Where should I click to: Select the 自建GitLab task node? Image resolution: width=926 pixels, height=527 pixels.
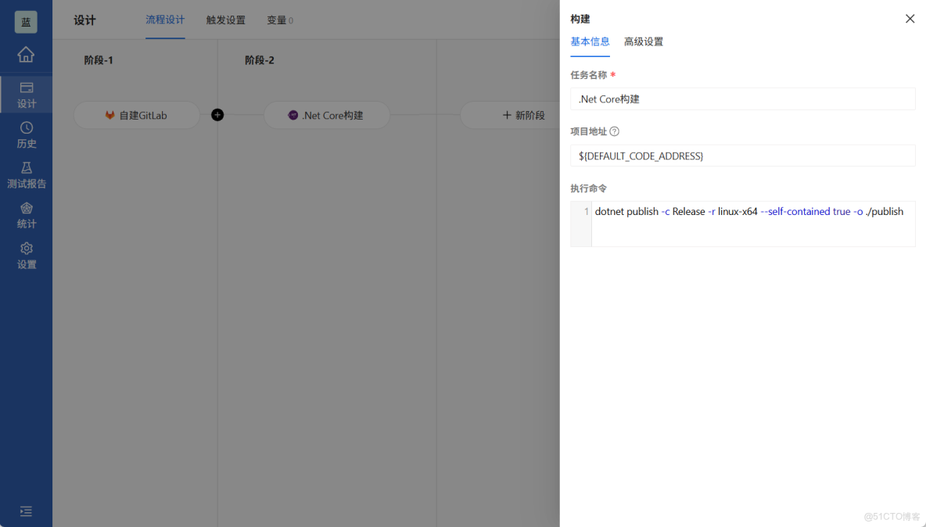[137, 115]
